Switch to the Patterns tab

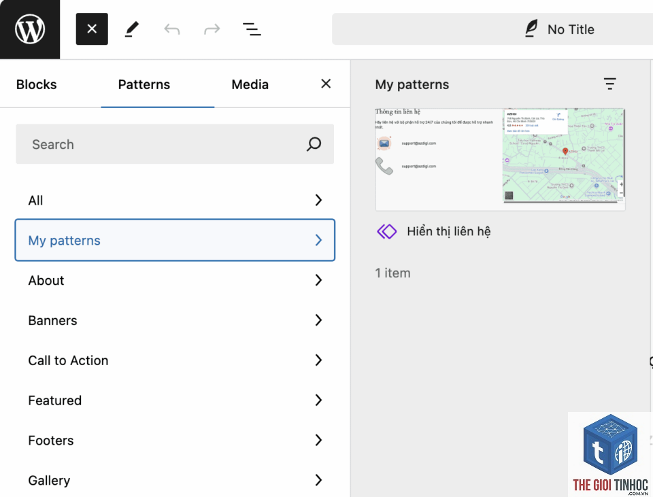tap(144, 84)
